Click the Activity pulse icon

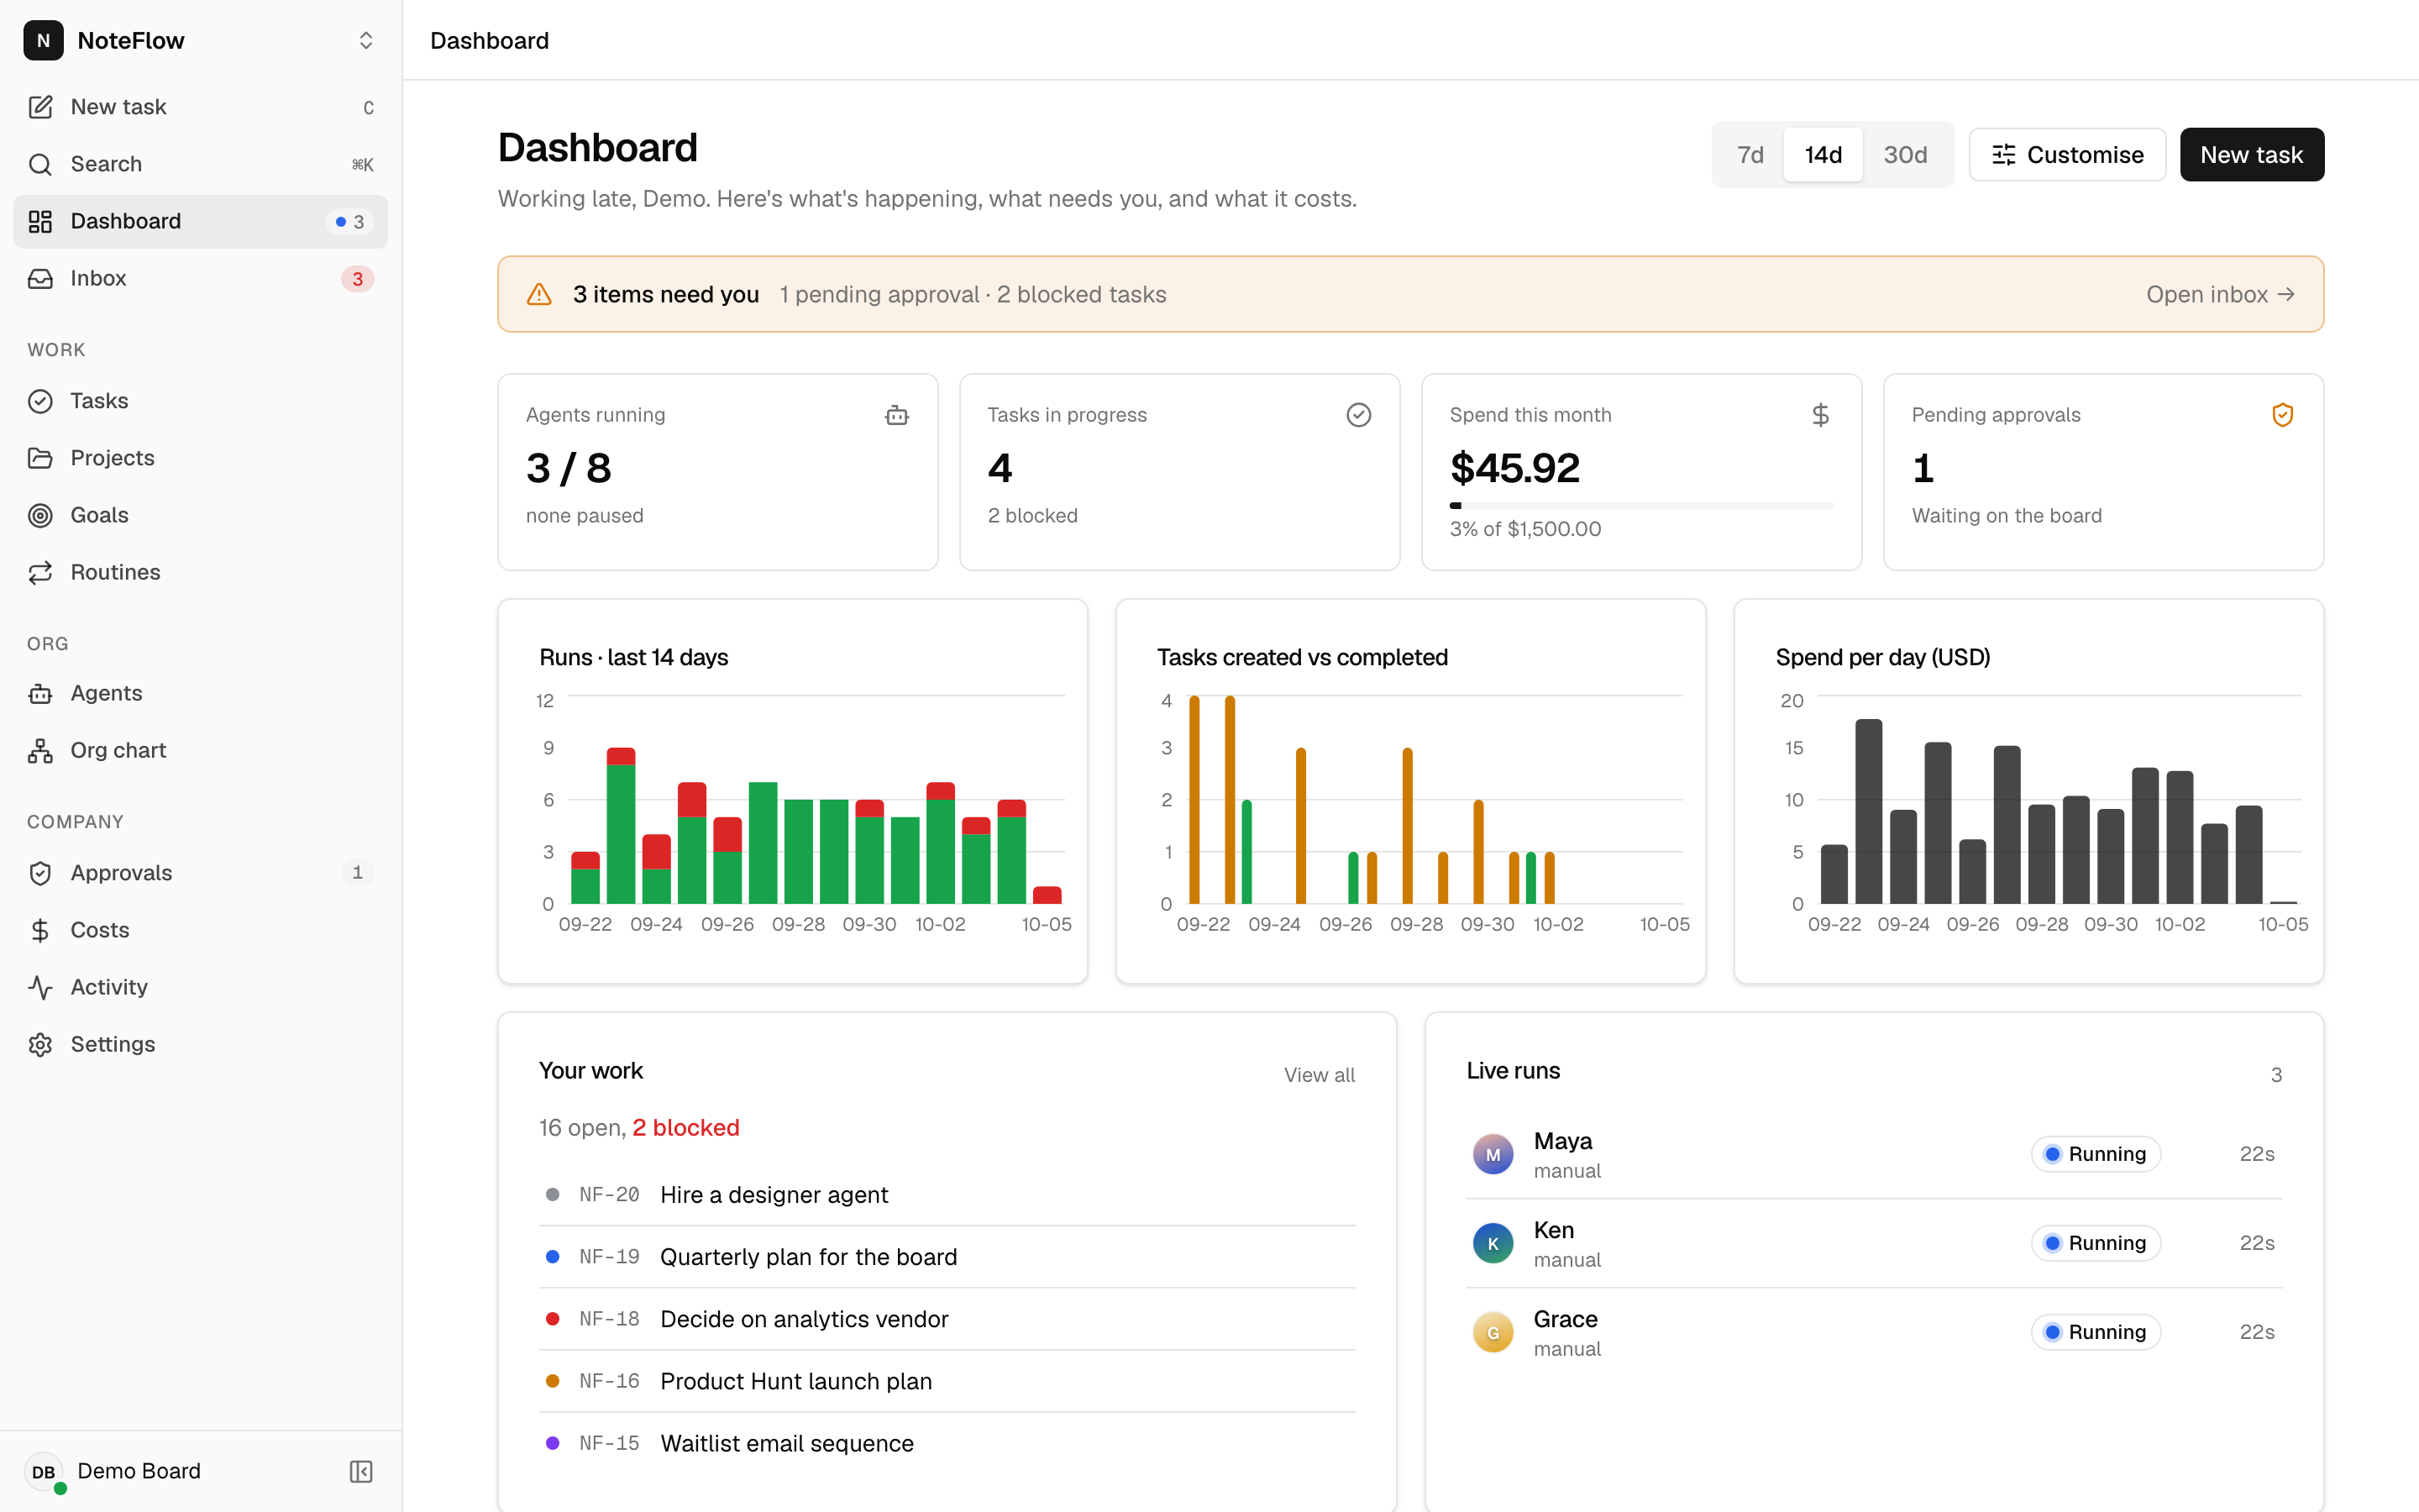tap(40, 987)
